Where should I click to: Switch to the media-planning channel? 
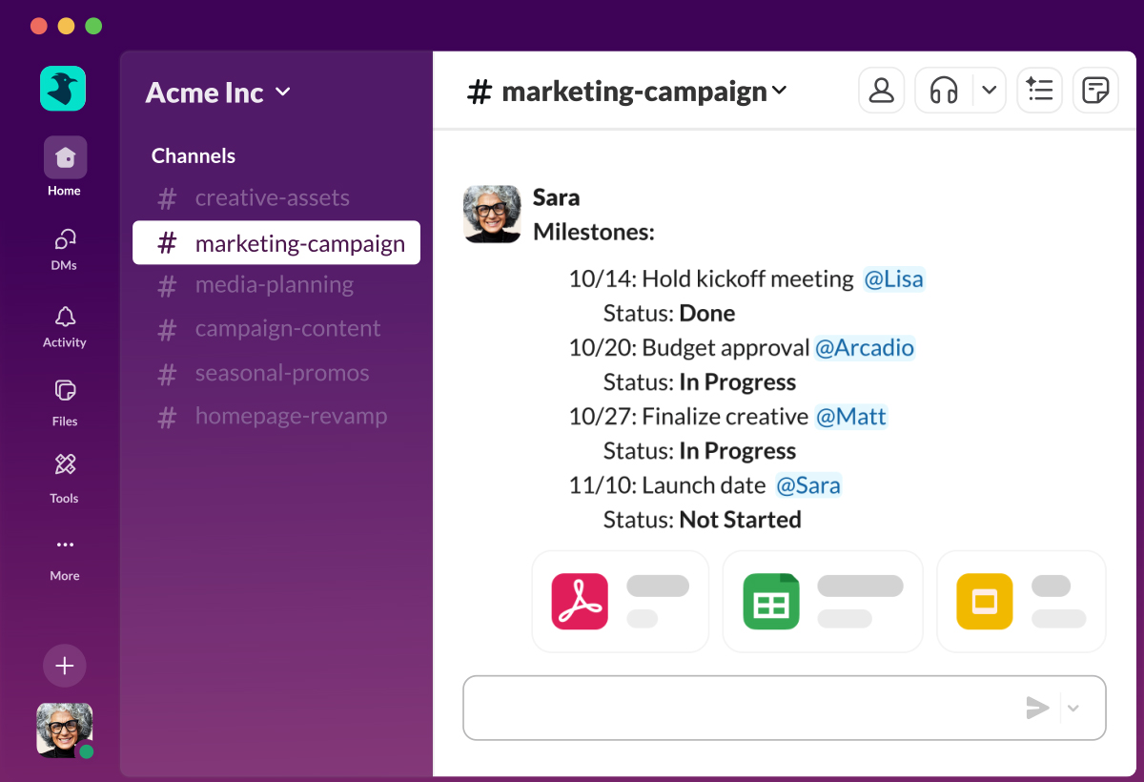tap(274, 285)
